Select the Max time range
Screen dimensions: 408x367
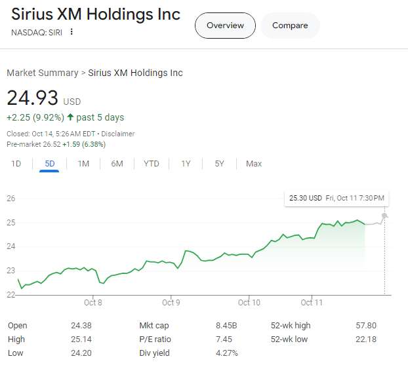pos(254,163)
